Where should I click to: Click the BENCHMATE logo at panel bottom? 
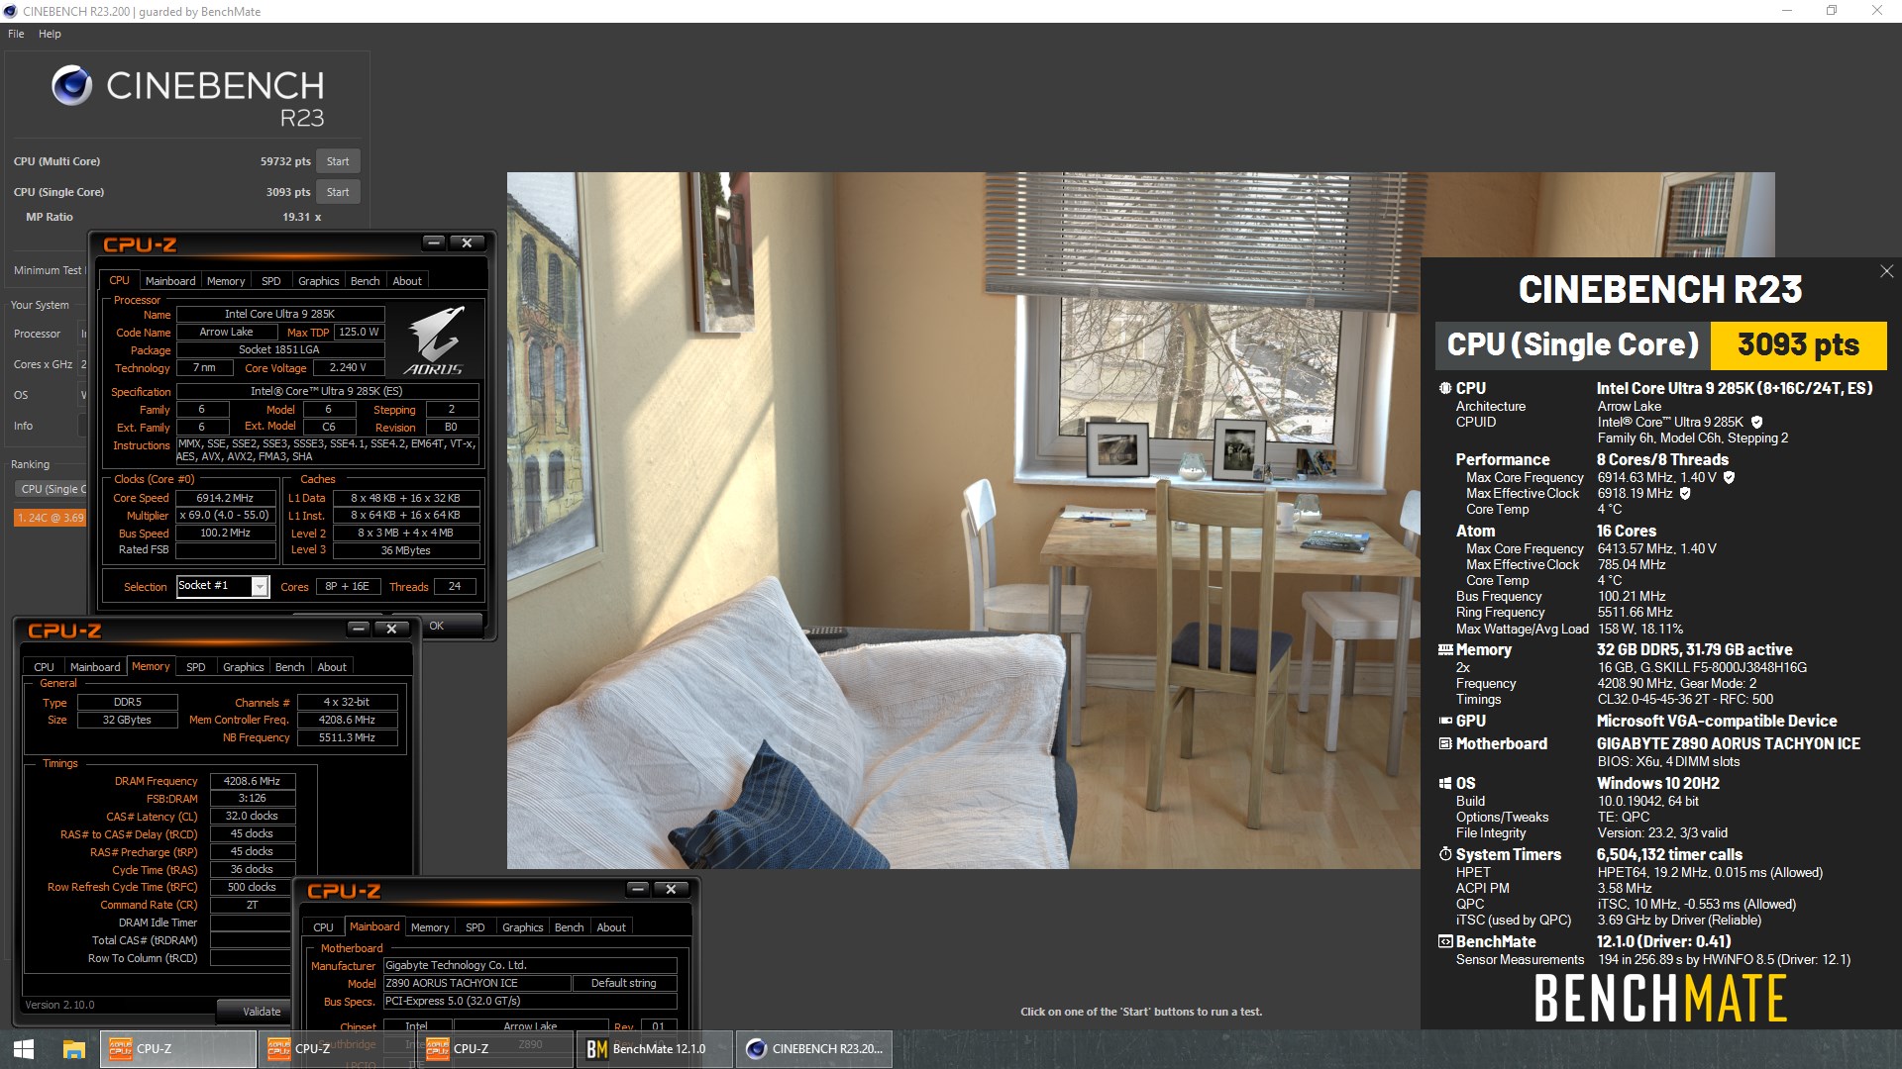point(1660,998)
